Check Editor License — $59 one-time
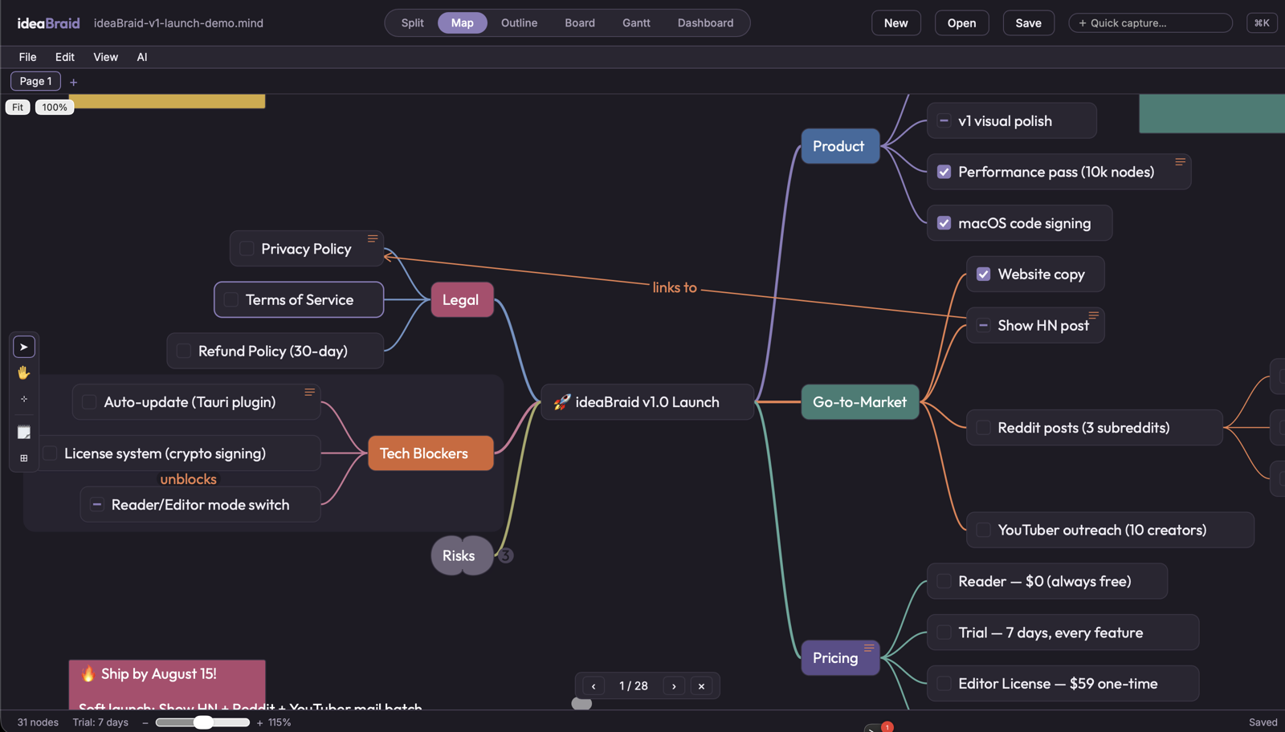 [944, 684]
